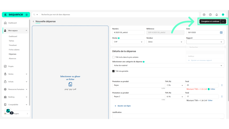Click Sélectionner ou glisser un fichier
This screenshot has width=229, height=129.
tap(70, 78)
